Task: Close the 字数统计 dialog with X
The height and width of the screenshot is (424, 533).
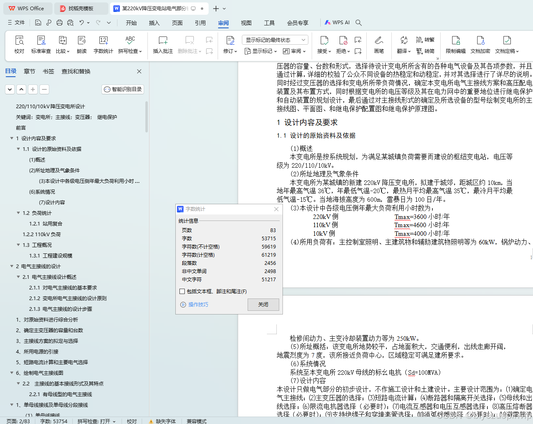Action: pos(276,209)
